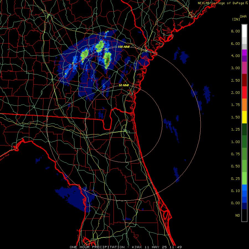
Task: Click the OHA product label
Action: pos(243,16)
